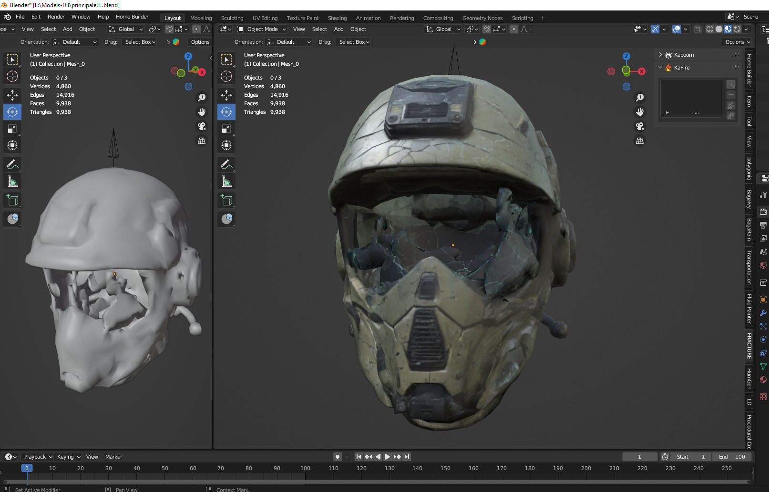
Task: Click the pan hand icon in right viewport
Action: coord(640,112)
